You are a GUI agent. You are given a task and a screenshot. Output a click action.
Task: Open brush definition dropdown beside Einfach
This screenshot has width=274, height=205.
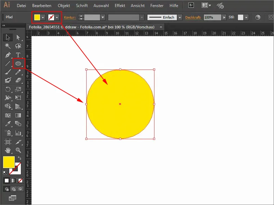180,17
